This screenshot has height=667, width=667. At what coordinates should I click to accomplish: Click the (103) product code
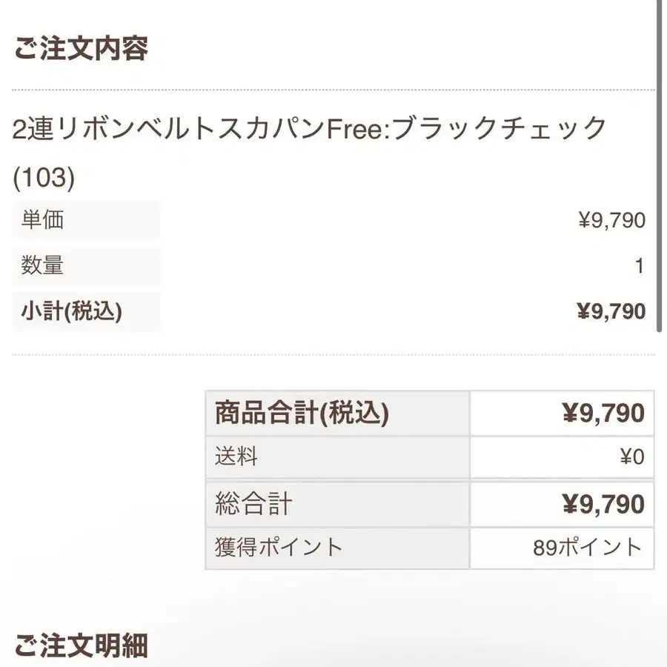pos(44,177)
